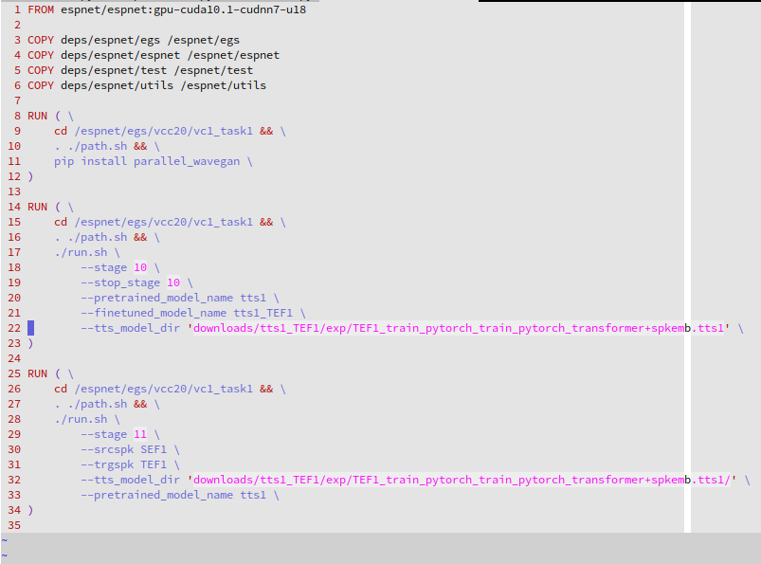Click ./run.sh on line 17

pos(82,252)
